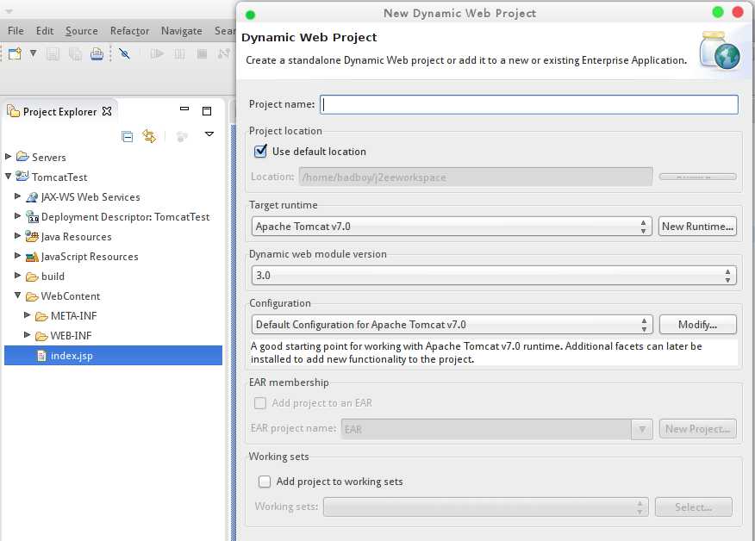Viewport: 755px width, 541px height.
Task: Open Project Explorer view menu triangle
Action: click(209, 134)
